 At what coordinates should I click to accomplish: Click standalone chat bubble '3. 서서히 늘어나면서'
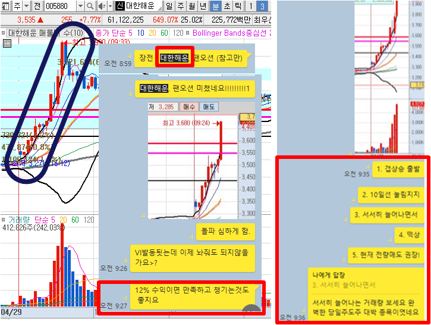(x=387, y=215)
